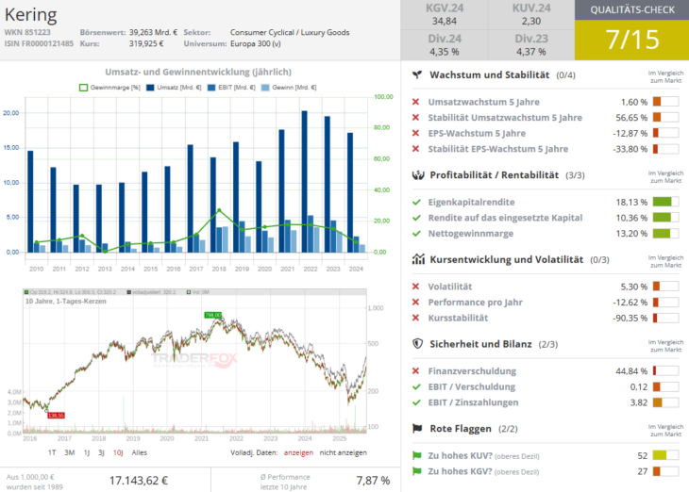Click the red X next to Umsatzwachstum 5 Jahre

tap(416, 102)
